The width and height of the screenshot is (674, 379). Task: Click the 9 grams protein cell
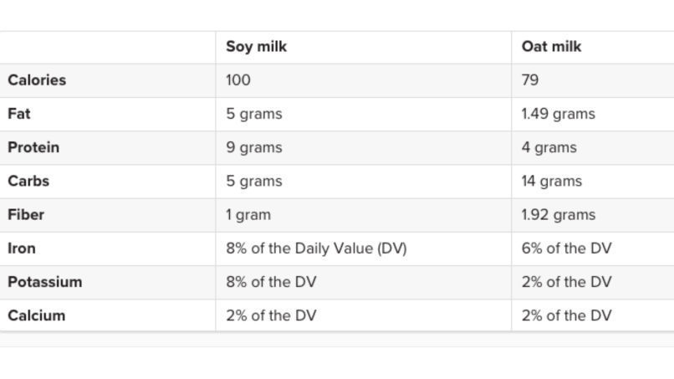point(254,147)
